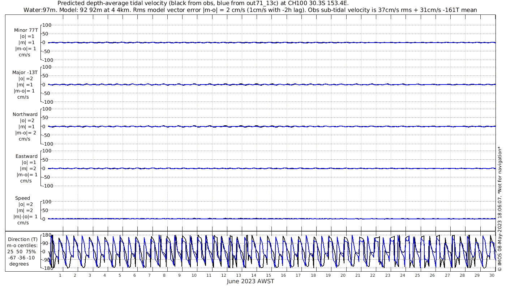Image resolution: width=506 pixels, height=289 pixels.
Task: Click '|m-o|= 2' under the Northward label
Action: click(26, 133)
